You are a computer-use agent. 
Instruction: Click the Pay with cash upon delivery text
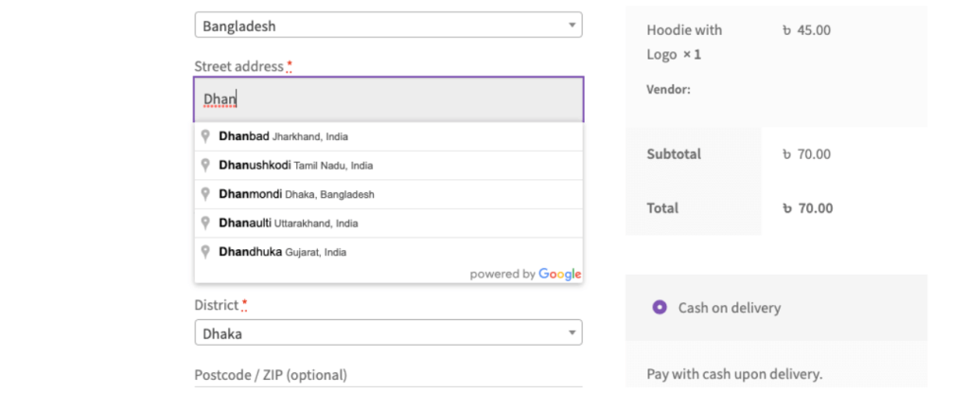tap(734, 373)
